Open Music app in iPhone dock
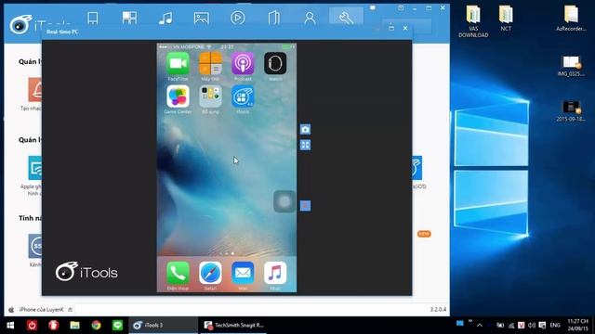The height and width of the screenshot is (334, 595). click(x=275, y=273)
